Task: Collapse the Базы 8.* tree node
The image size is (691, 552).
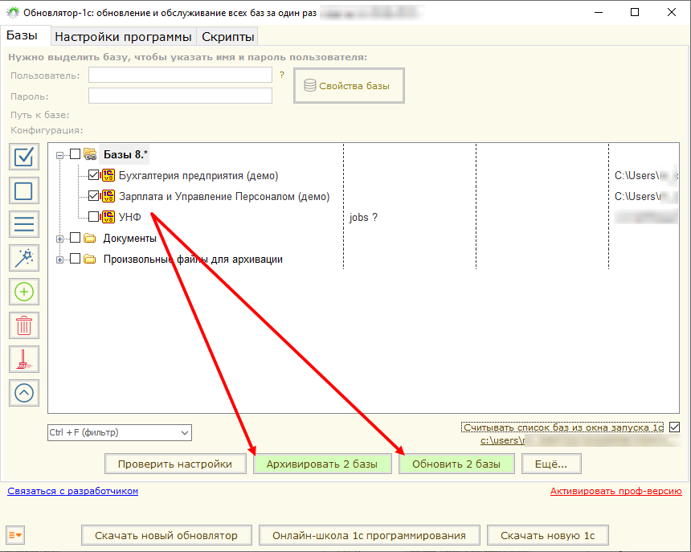Action: [x=59, y=155]
